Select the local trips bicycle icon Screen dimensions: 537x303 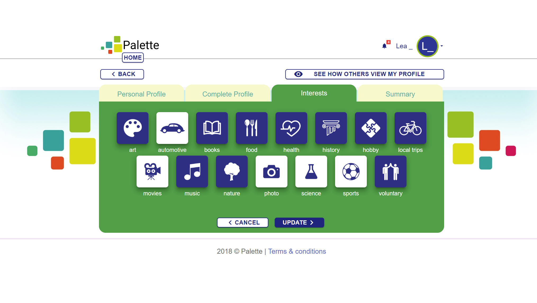[x=410, y=128]
